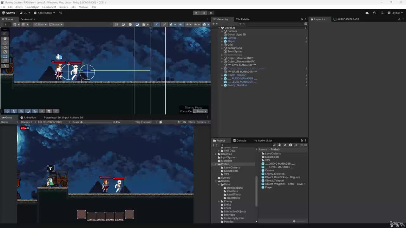Select the Move tool
Screen dimensions: 406x228
(x=5, y=43)
